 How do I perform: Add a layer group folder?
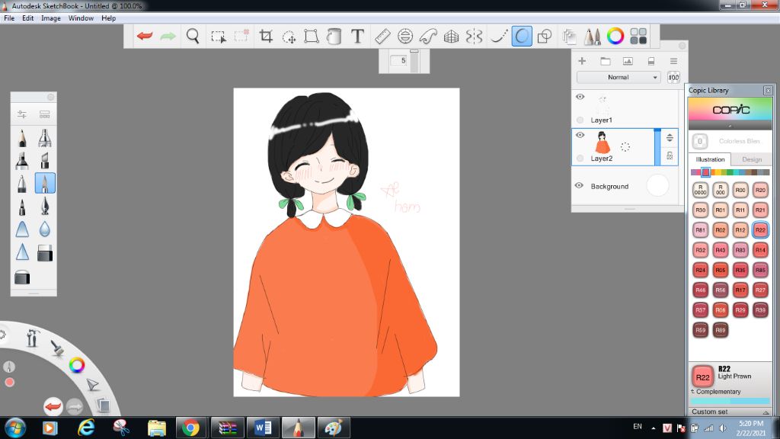(x=606, y=61)
